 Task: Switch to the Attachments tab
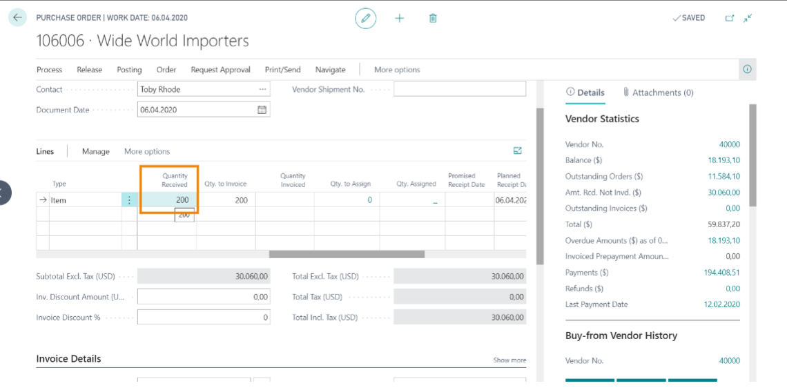tap(658, 93)
